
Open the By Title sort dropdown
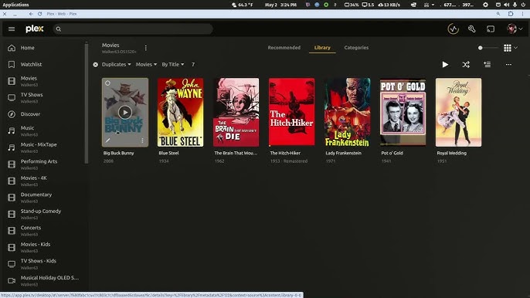click(173, 65)
